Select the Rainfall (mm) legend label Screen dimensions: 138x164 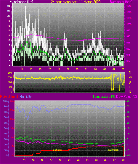(x=9, y=97)
